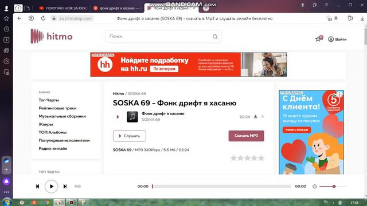Bookmark page with address bar bookmark icon
367x206 pixels.
(x=336, y=18)
